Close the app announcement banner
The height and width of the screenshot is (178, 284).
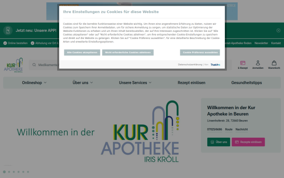click(x=278, y=30)
